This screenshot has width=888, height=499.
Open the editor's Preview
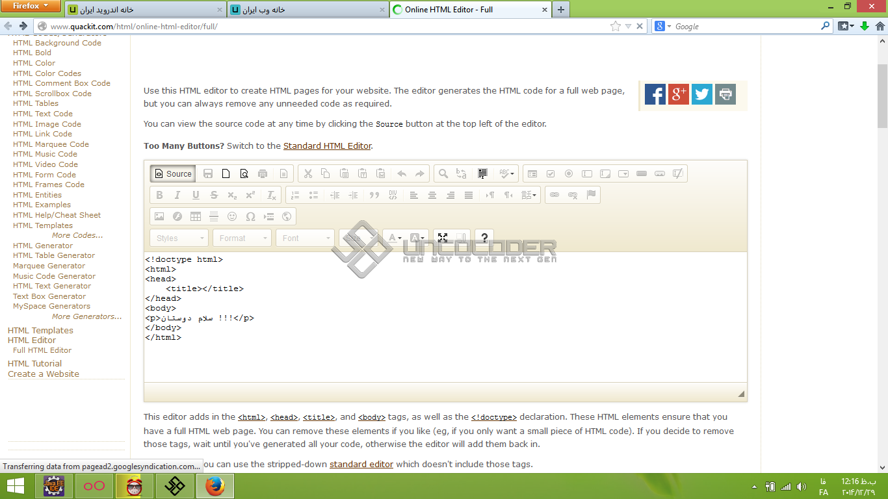pyautogui.click(x=244, y=173)
